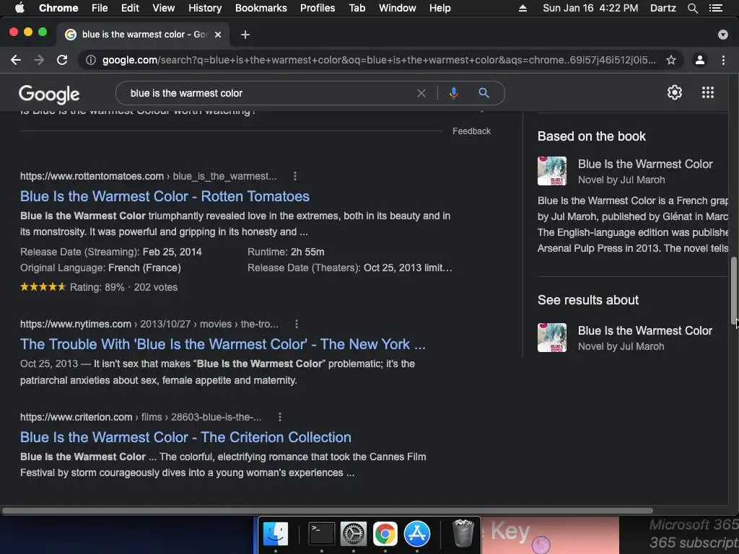Open Terminal from the Dock
Viewport: 739px width, 554px height.
pyautogui.click(x=321, y=535)
